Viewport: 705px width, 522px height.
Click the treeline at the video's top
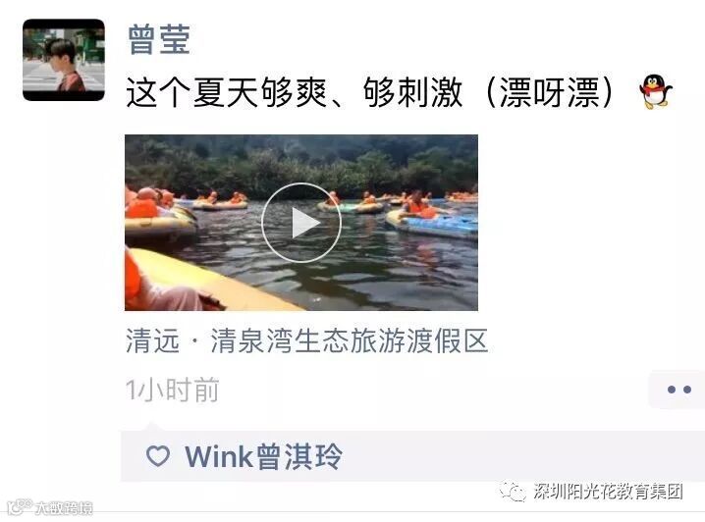tap(301, 164)
